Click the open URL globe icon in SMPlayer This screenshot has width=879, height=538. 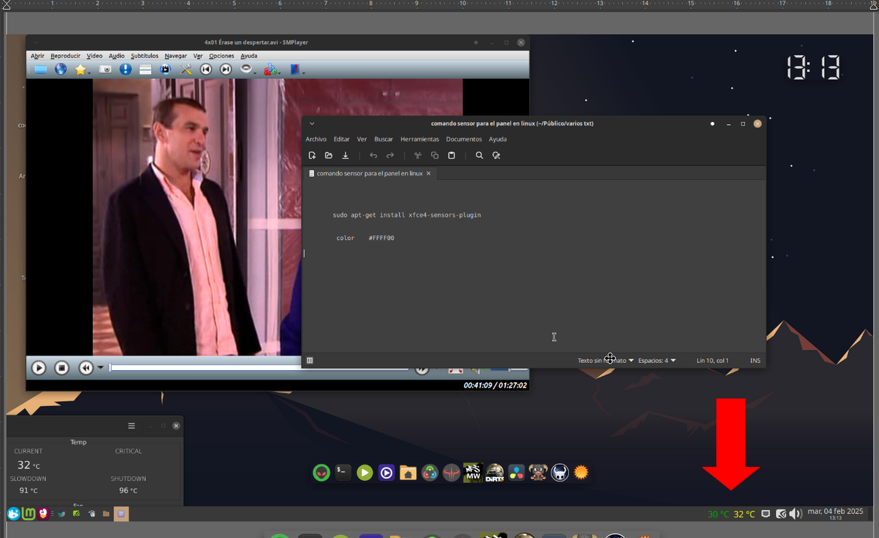61,69
